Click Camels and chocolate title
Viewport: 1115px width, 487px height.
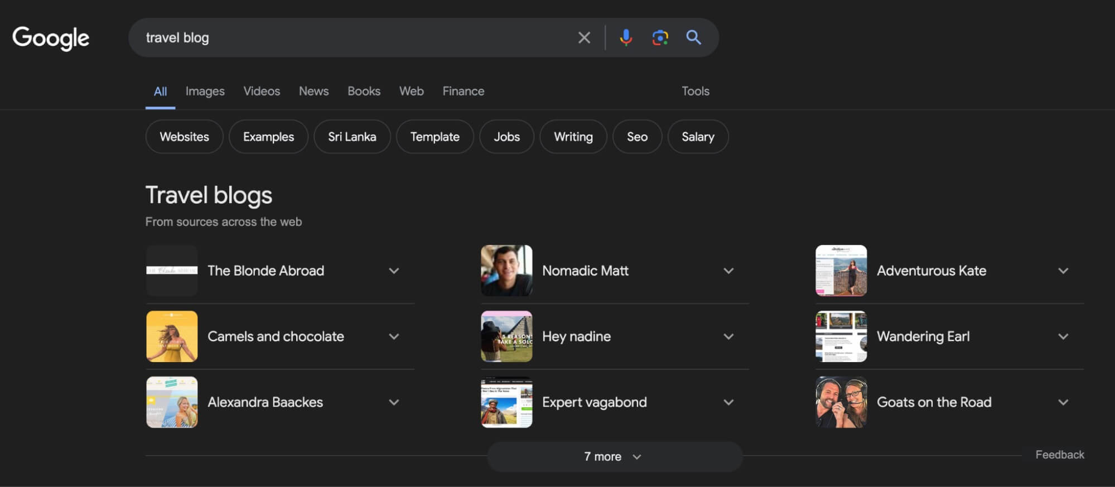click(x=276, y=336)
